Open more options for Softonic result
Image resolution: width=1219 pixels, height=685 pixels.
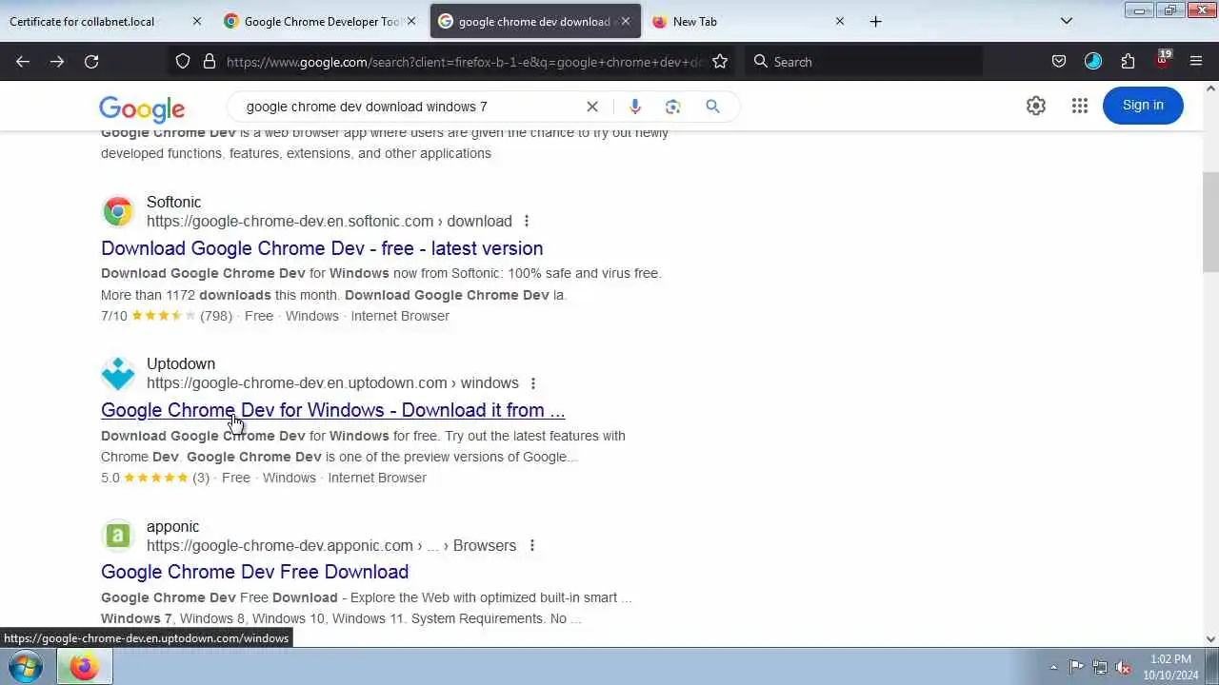[527, 222]
